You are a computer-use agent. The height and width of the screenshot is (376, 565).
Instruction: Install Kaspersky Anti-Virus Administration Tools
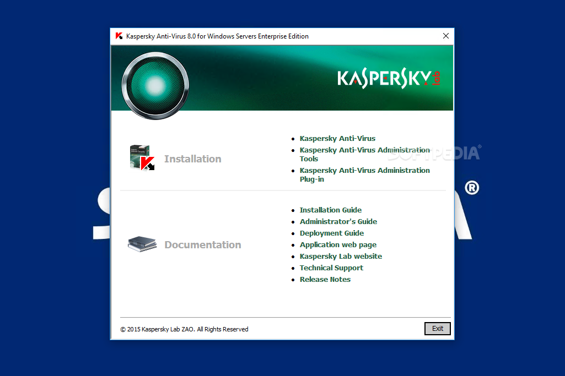tap(365, 154)
